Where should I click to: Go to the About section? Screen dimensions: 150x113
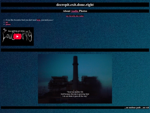67,11
